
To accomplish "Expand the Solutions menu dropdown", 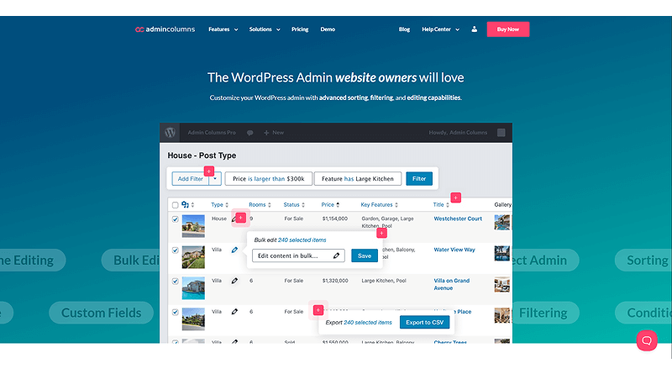I will click(x=265, y=29).
